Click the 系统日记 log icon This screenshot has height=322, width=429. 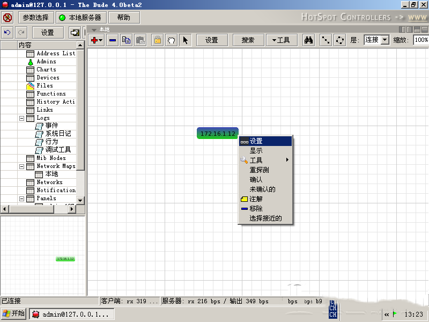(39, 134)
